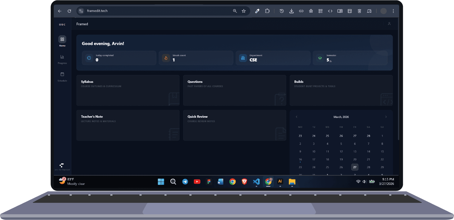Screen dimensions: 454x220
Task: Open Brave browser from taskbar
Action: [x=244, y=182]
